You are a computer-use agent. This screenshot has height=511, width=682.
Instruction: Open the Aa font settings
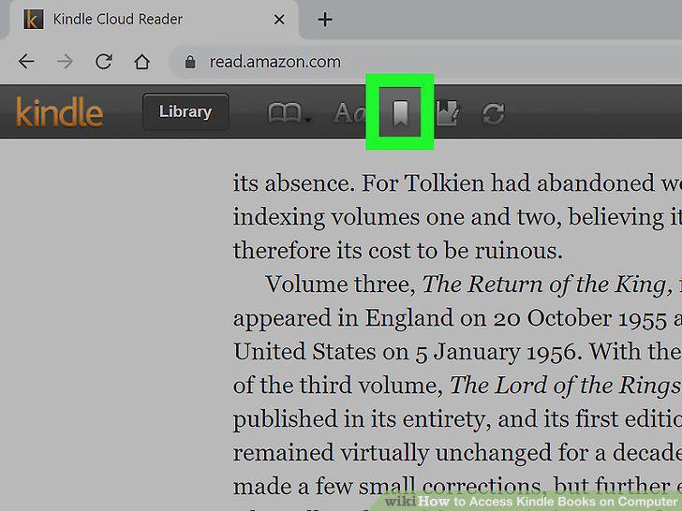pyautogui.click(x=349, y=113)
